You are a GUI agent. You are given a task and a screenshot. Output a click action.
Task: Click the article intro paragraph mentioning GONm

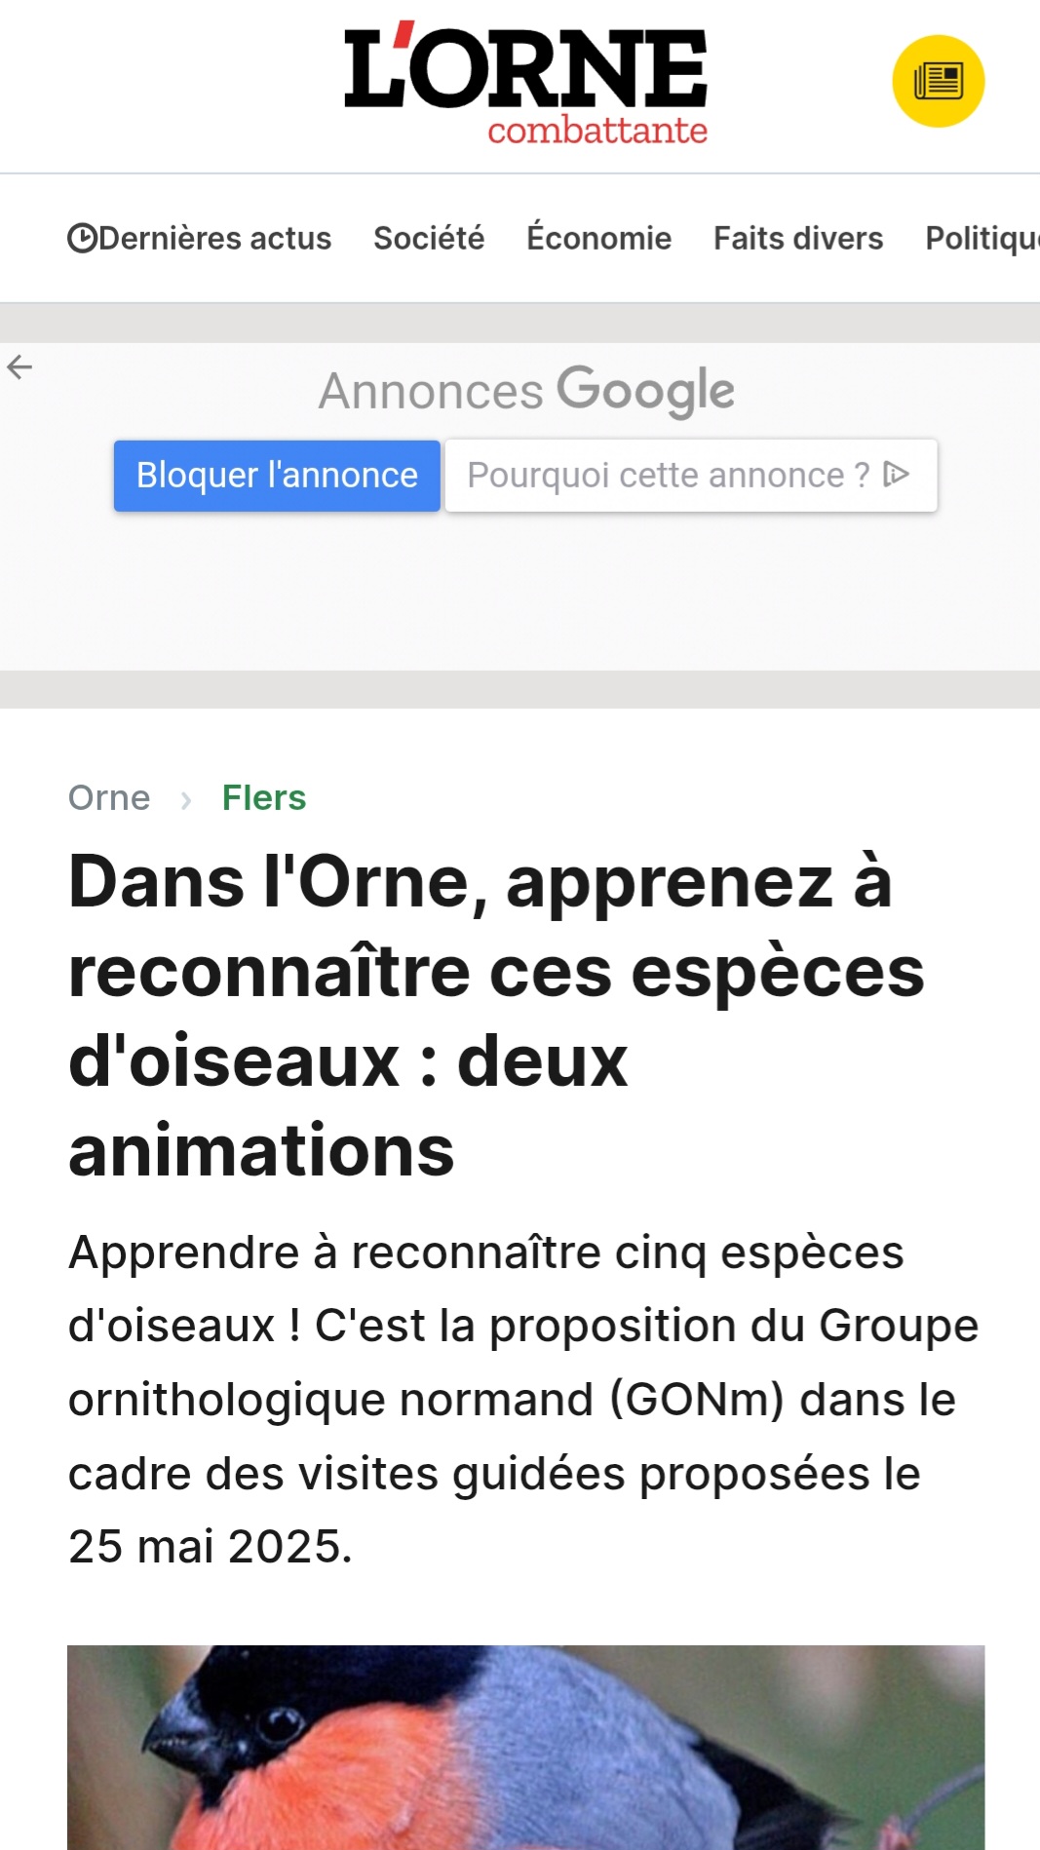[523, 1399]
